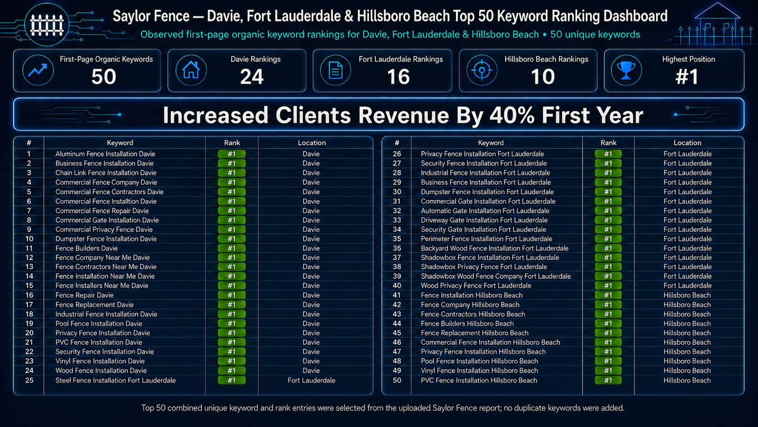Select 'Commercial Fence Installtion Davie' keyword
The width and height of the screenshot is (758, 427).
pos(106,201)
